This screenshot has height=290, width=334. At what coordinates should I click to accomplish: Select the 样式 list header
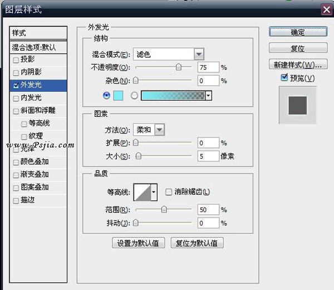click(38, 33)
